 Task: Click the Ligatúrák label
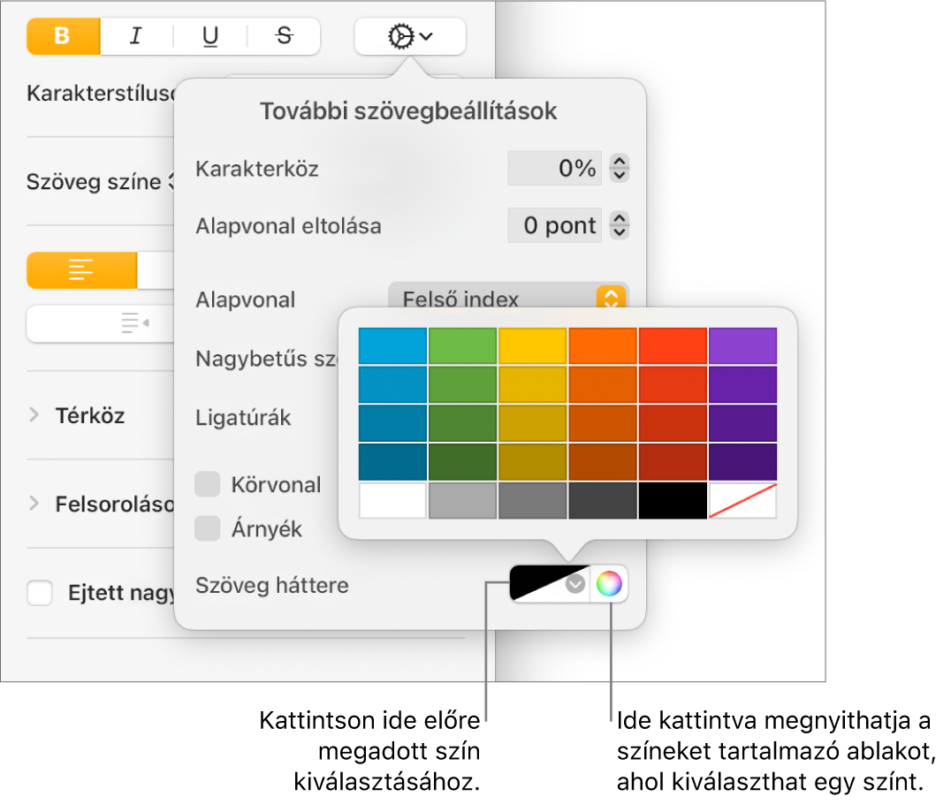click(243, 418)
